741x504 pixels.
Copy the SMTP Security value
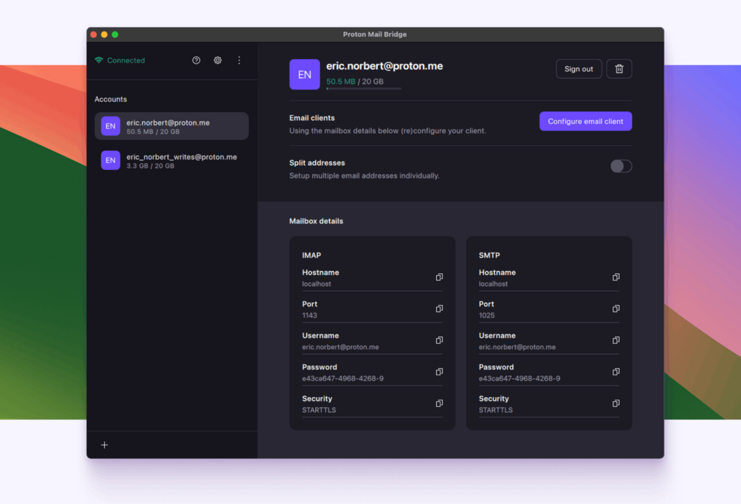616,403
